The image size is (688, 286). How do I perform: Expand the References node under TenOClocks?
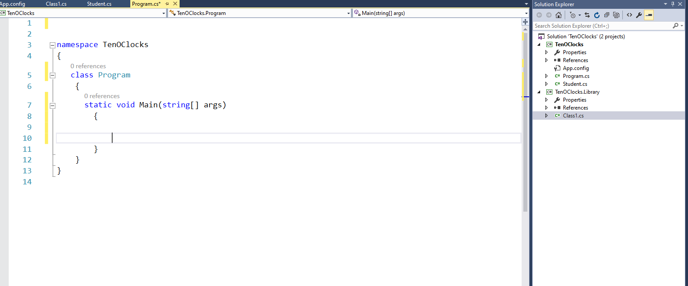pyautogui.click(x=547, y=60)
